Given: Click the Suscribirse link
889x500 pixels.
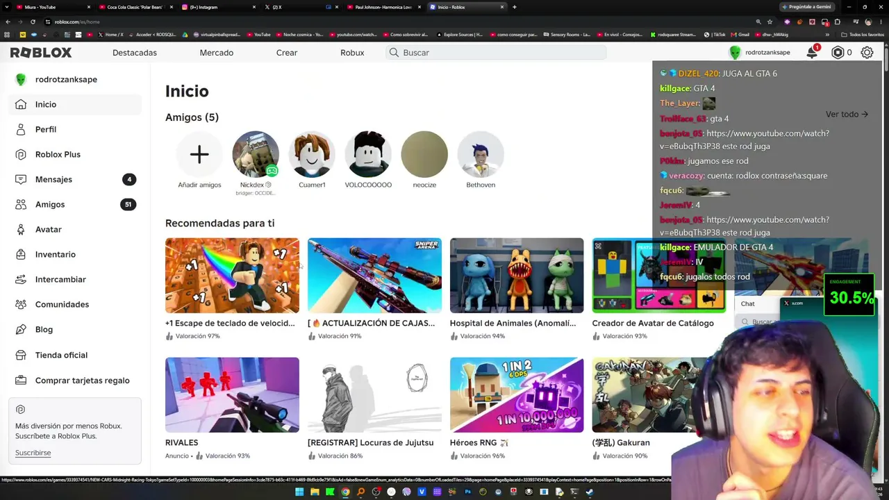Looking at the screenshot, I should point(33,453).
